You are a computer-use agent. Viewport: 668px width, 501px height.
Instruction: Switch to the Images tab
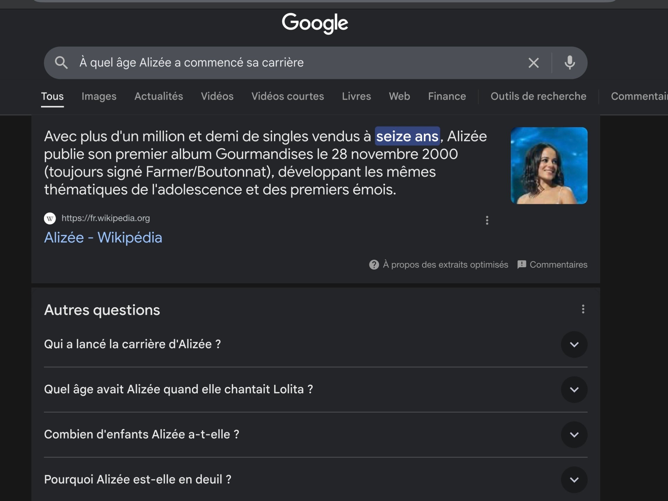click(99, 96)
